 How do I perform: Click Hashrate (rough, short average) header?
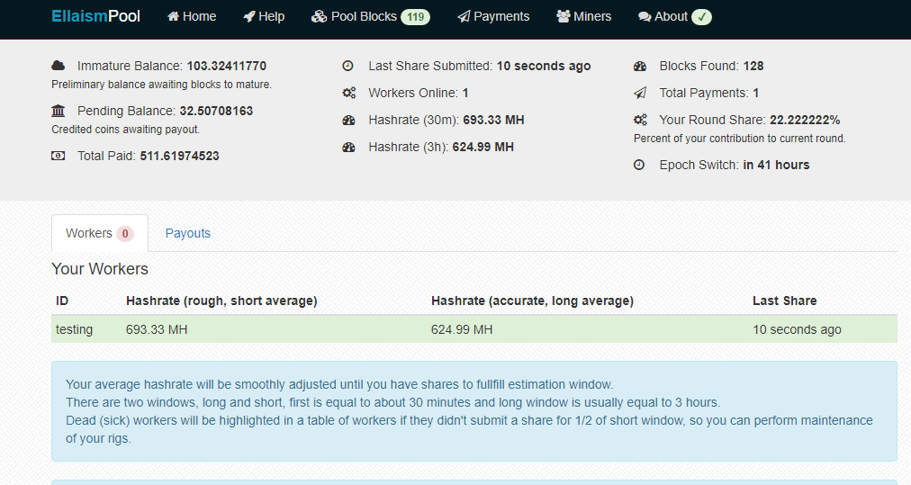[x=221, y=301]
